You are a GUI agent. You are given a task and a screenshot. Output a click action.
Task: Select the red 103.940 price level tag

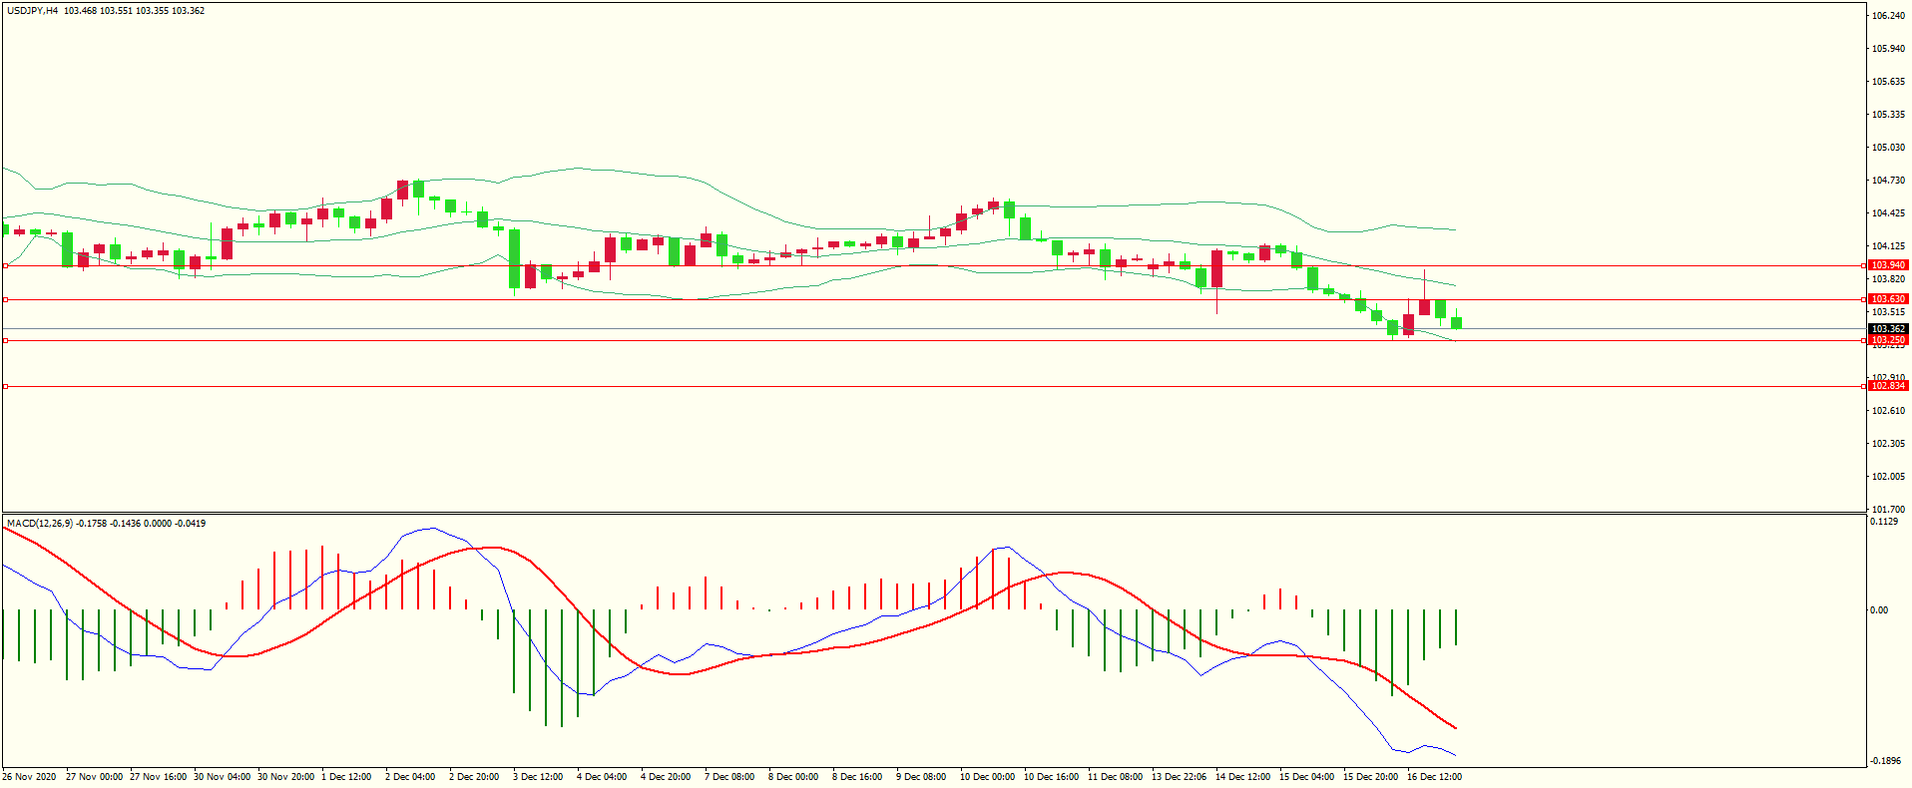coord(1888,265)
